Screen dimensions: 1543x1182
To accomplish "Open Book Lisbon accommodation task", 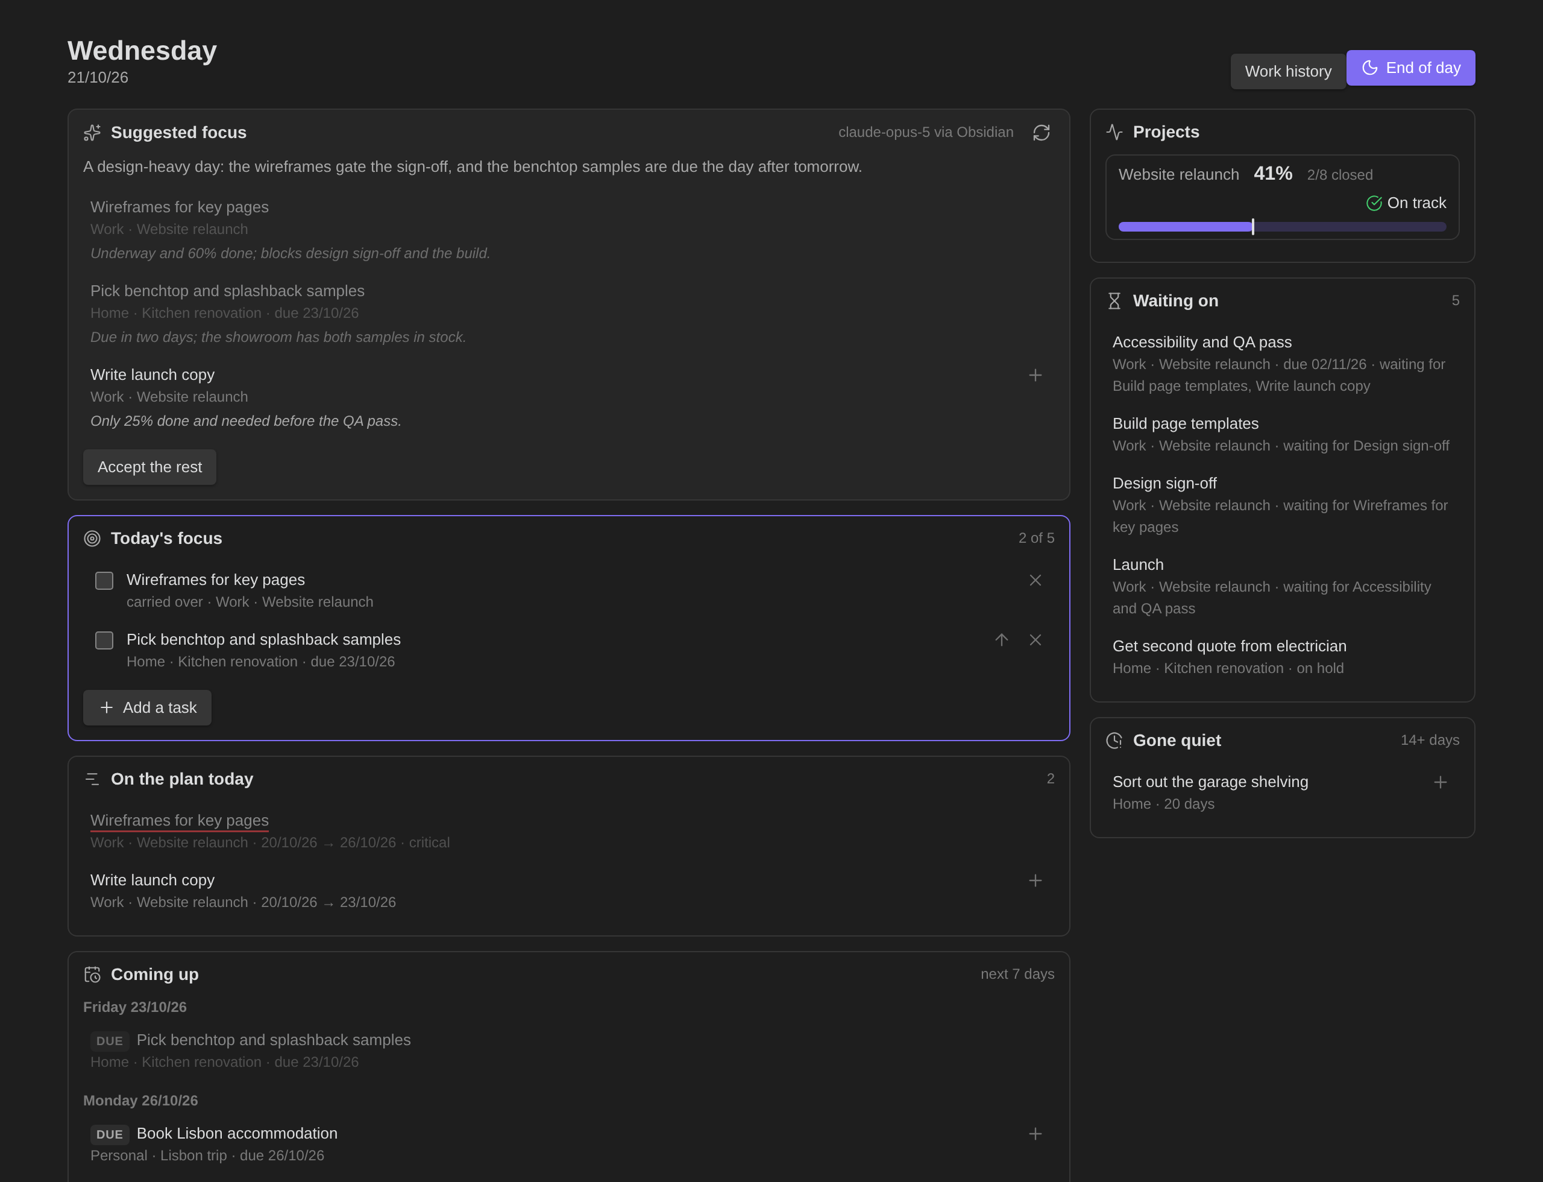I will [x=237, y=1134].
